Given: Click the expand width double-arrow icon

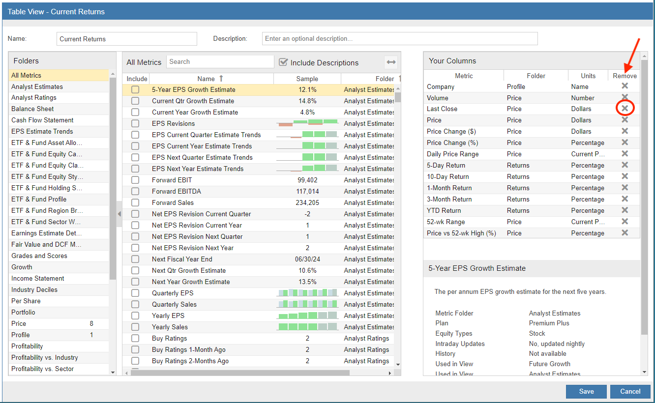Looking at the screenshot, I should pos(391,62).
